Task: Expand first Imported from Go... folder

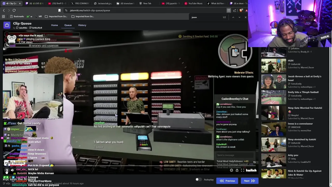Action: click(x=56, y=16)
